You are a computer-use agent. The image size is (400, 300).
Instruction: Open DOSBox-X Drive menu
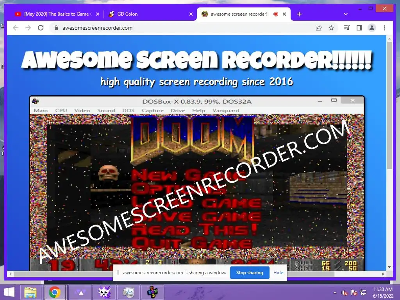point(178,111)
